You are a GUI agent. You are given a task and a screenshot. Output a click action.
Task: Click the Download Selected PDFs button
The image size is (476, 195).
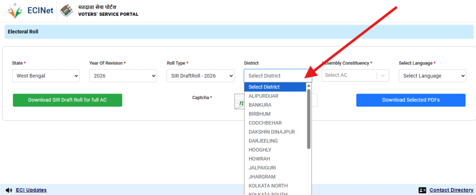point(410,100)
